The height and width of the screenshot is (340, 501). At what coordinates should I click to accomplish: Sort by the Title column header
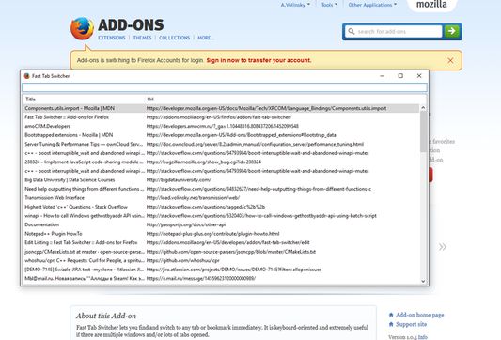tap(83, 100)
